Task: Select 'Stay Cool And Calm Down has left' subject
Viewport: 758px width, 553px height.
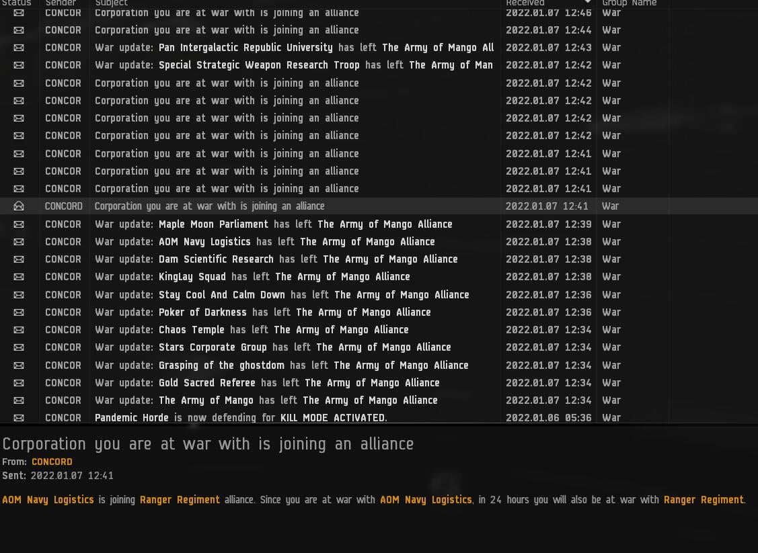Action: (282, 294)
